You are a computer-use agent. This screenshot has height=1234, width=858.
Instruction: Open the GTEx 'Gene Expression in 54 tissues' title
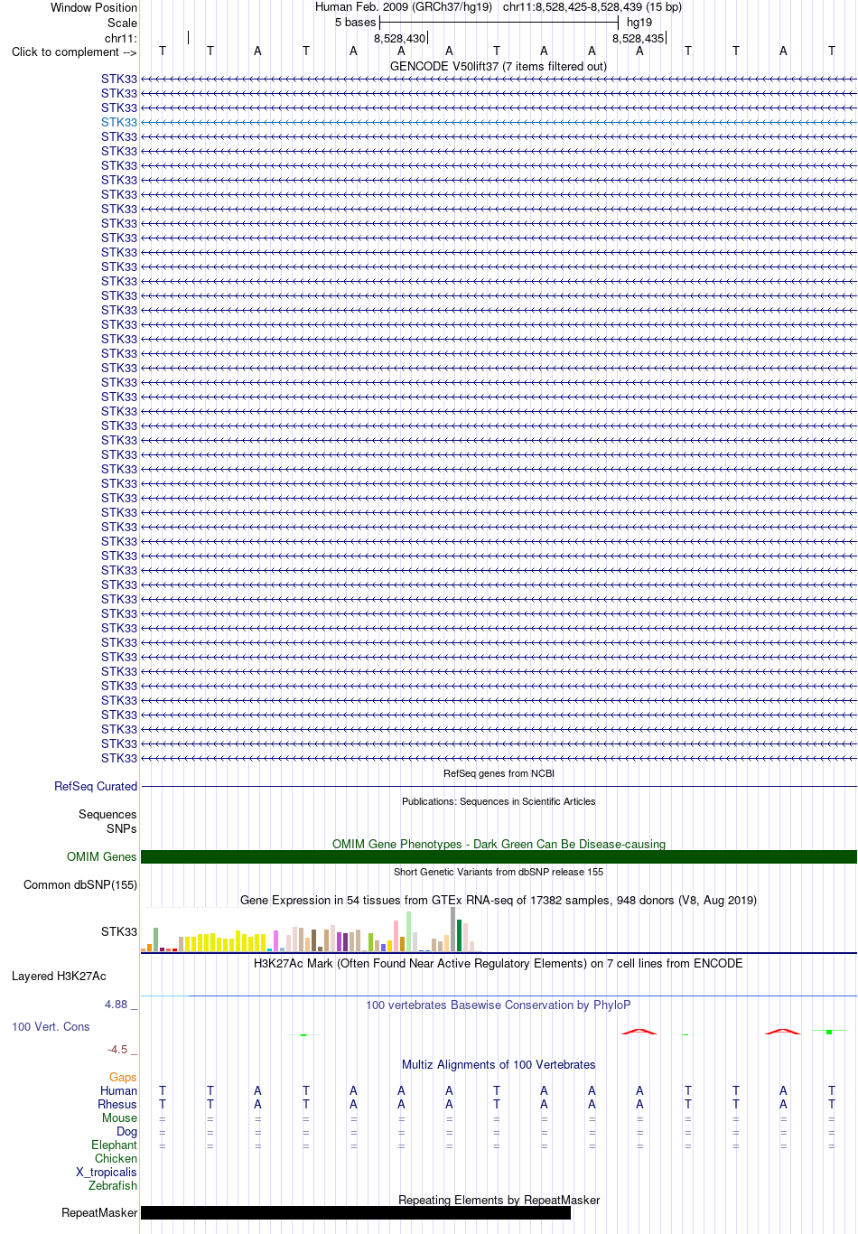pos(499,900)
